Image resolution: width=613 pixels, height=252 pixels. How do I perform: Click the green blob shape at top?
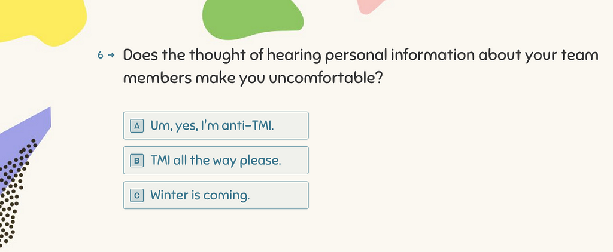pyautogui.click(x=252, y=17)
